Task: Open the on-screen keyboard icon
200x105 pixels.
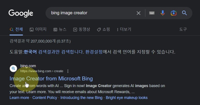Action: click(152, 13)
